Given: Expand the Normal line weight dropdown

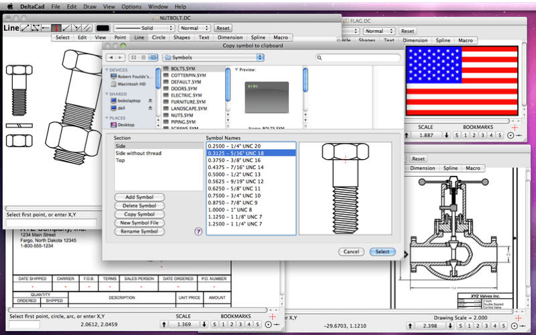Looking at the screenshot, I should 194,28.
